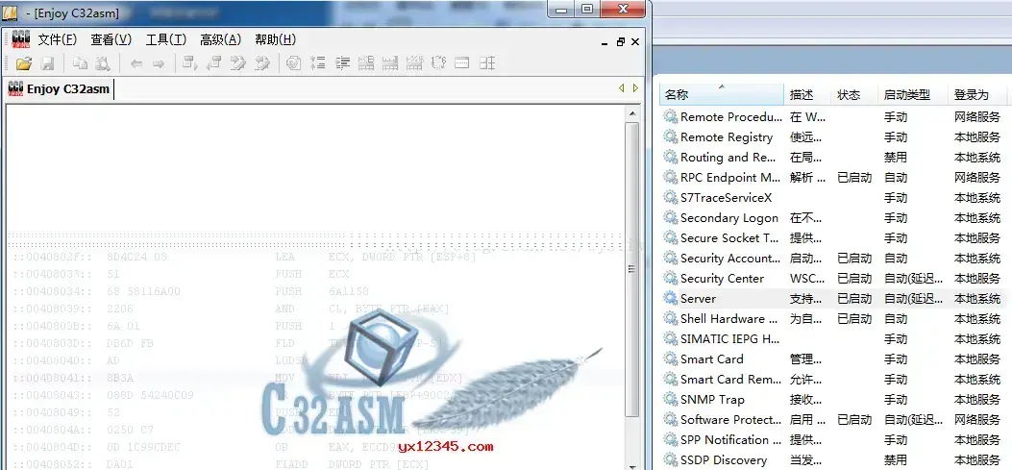1012x470 pixels.
Task: Restore the inner MDI document window
Action: pos(620,41)
